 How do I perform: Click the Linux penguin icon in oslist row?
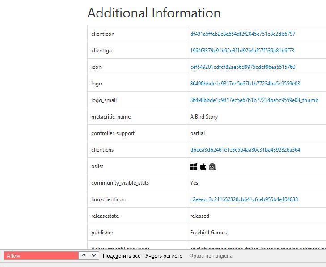click(x=212, y=167)
